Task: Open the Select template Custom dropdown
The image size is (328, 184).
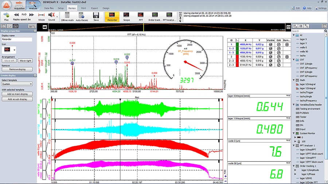Action: 17,84
